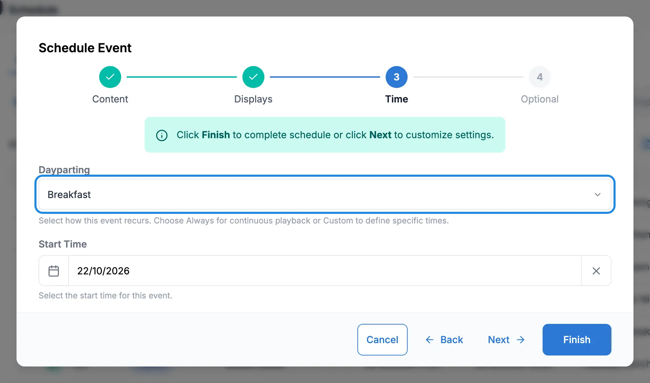The height and width of the screenshot is (383, 650).
Task: Click the right arrow icon beside Next
Action: coord(521,340)
